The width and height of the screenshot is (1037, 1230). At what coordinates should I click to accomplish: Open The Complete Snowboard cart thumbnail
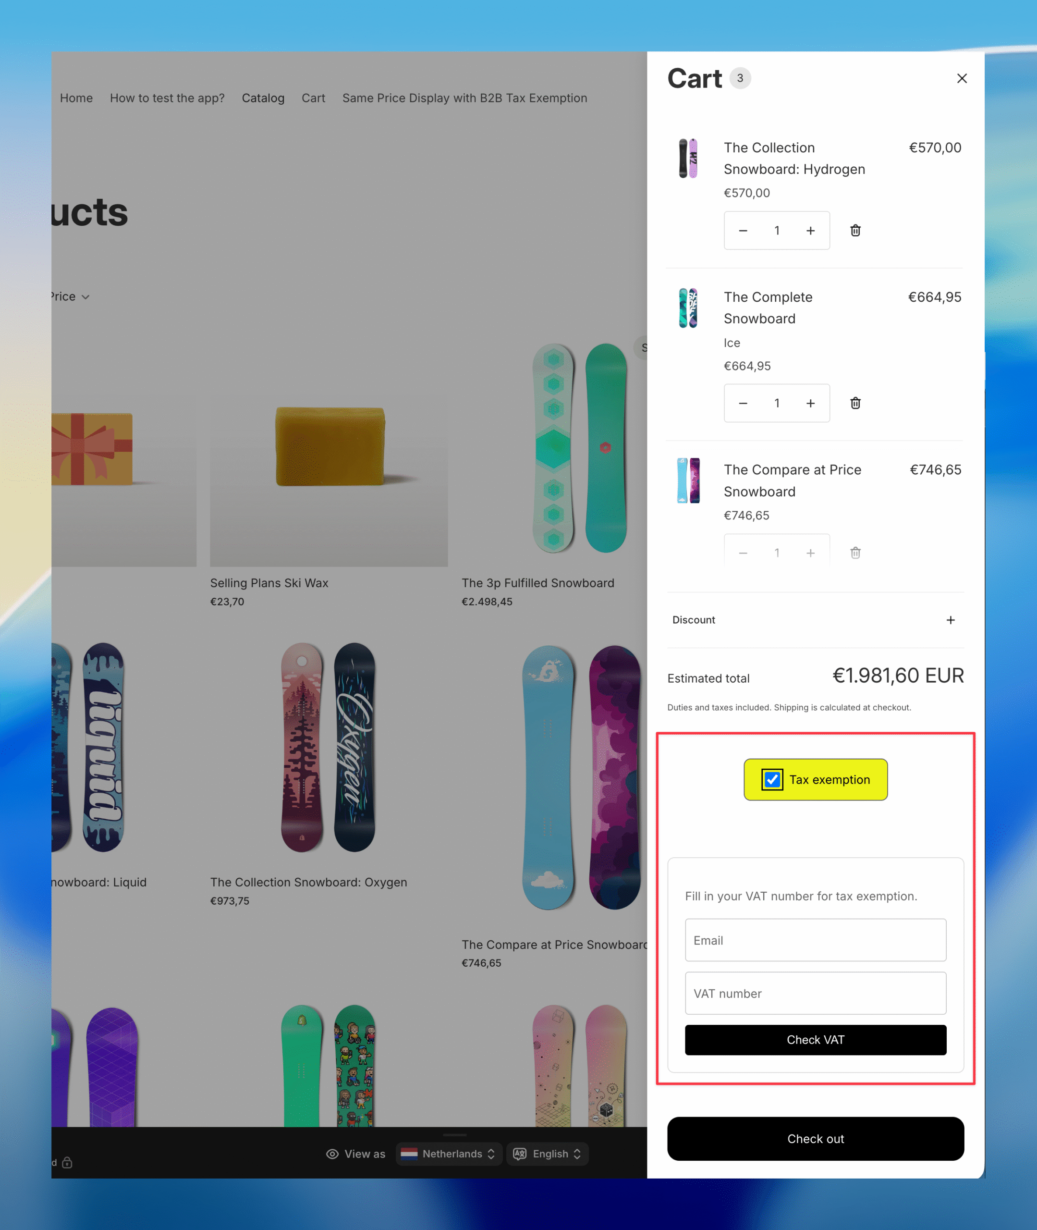click(688, 307)
